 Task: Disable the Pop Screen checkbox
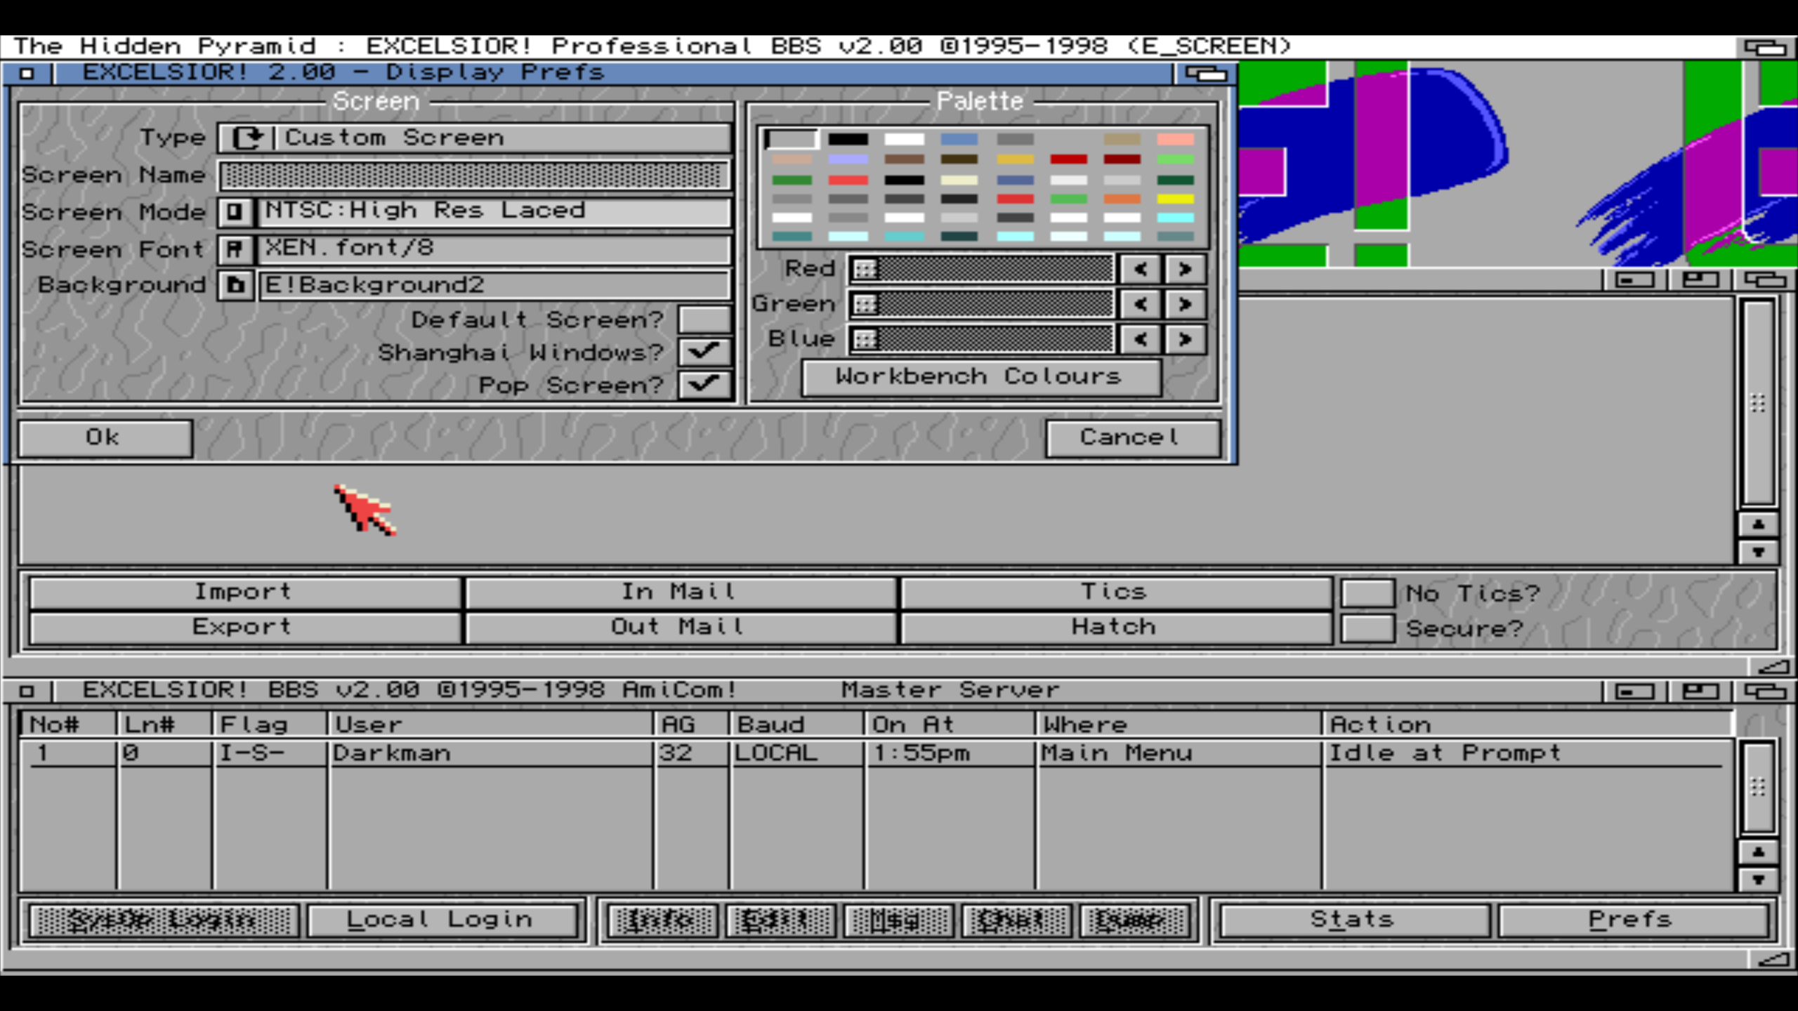tap(703, 385)
